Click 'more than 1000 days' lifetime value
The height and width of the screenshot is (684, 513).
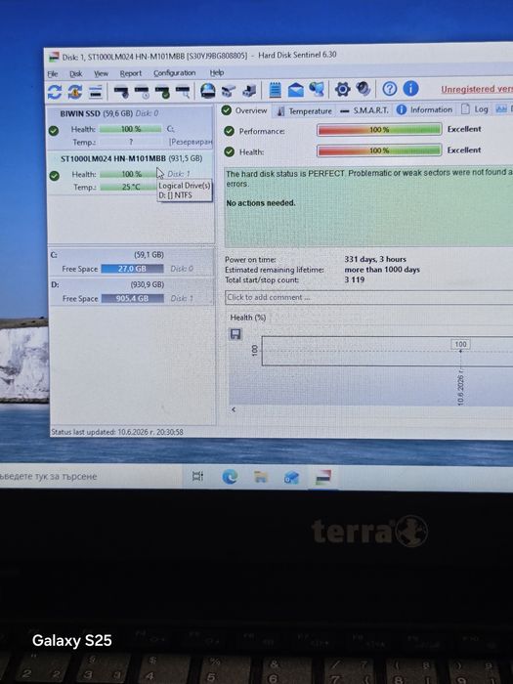click(382, 270)
